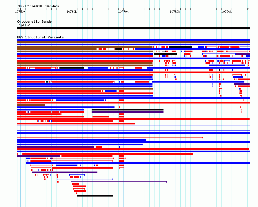The image size is (258, 207).
Task: Select the black 21p11.2 cytogenetic band bar
Action: (x=133, y=28)
